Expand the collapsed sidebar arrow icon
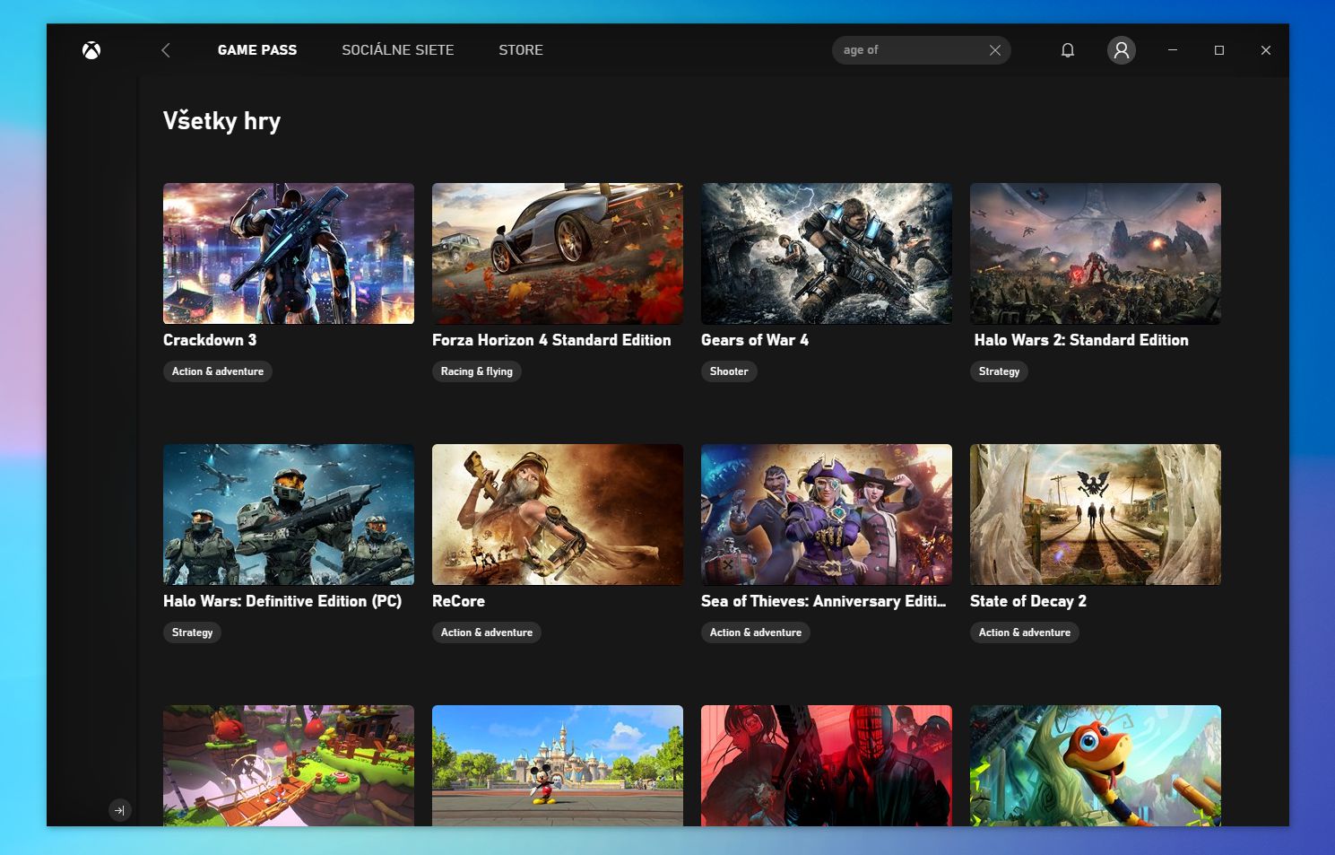Image resolution: width=1335 pixels, height=855 pixels. 119,810
